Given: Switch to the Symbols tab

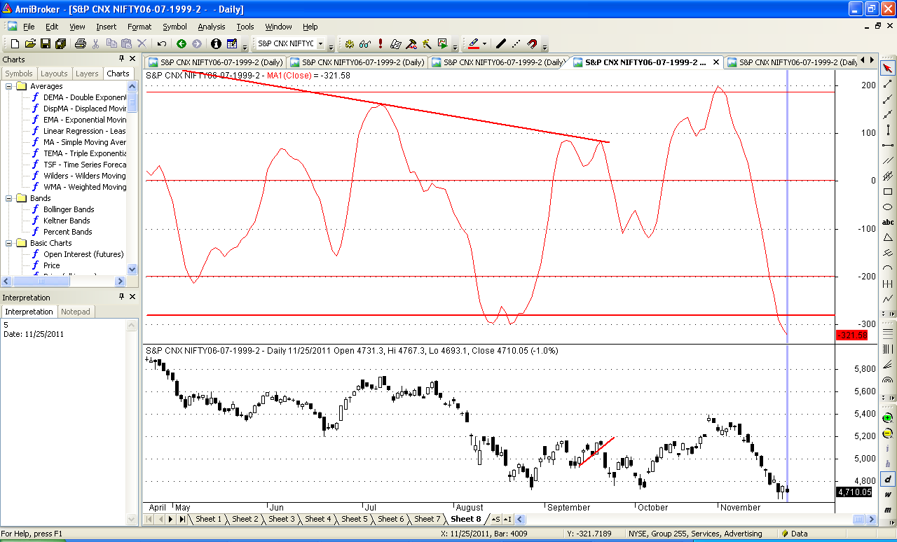Looking at the screenshot, I should (x=19, y=74).
